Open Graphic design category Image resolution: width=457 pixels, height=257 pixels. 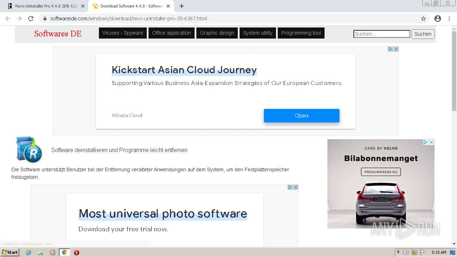coord(217,33)
